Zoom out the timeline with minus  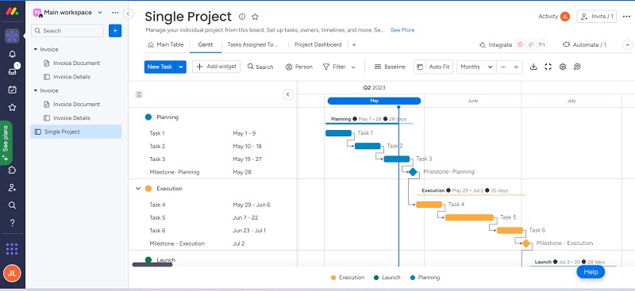(503, 67)
